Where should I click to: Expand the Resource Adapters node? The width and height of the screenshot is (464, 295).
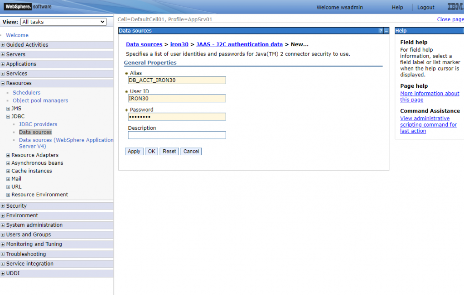(x=8, y=155)
